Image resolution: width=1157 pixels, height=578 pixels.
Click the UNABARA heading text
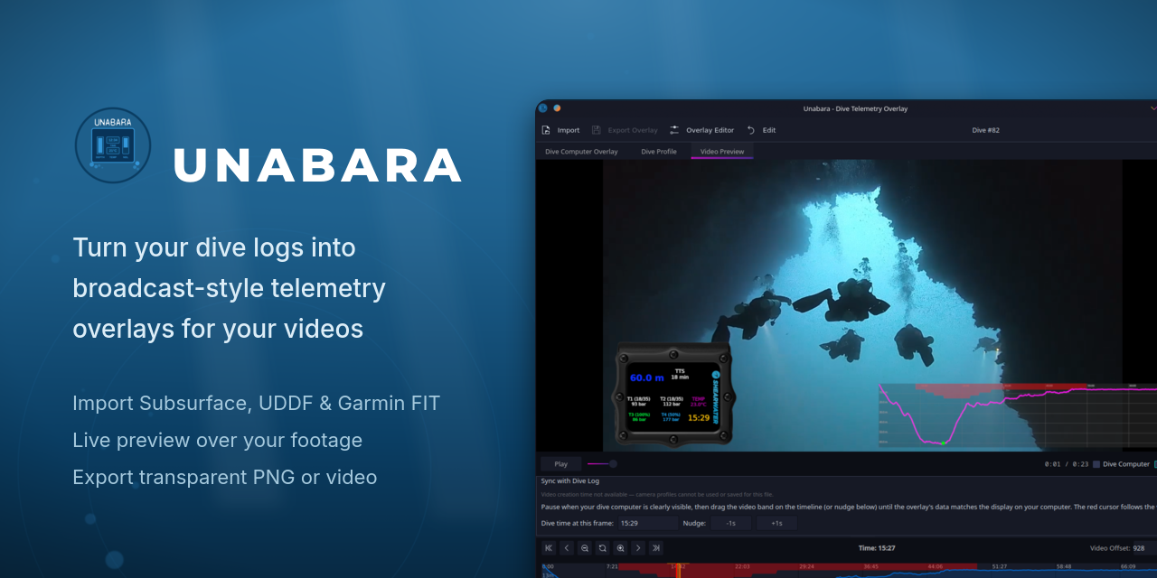pyautogui.click(x=318, y=165)
